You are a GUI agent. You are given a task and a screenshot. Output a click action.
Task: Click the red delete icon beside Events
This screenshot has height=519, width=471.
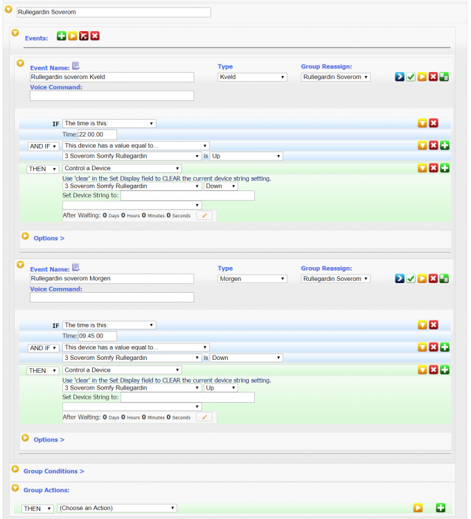click(95, 36)
